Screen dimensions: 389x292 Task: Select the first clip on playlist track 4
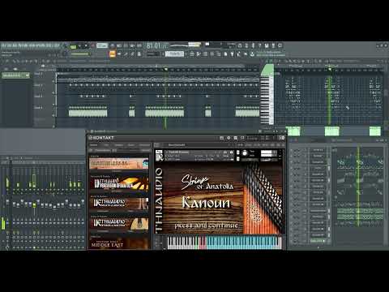[x=88, y=111]
